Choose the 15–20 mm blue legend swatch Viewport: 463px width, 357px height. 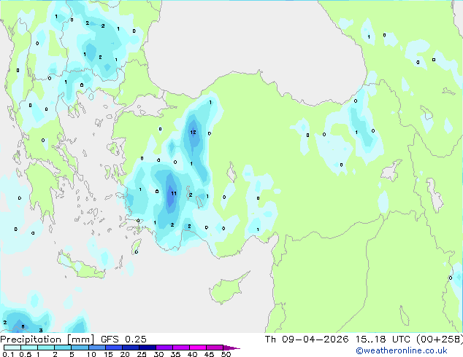[114, 348]
